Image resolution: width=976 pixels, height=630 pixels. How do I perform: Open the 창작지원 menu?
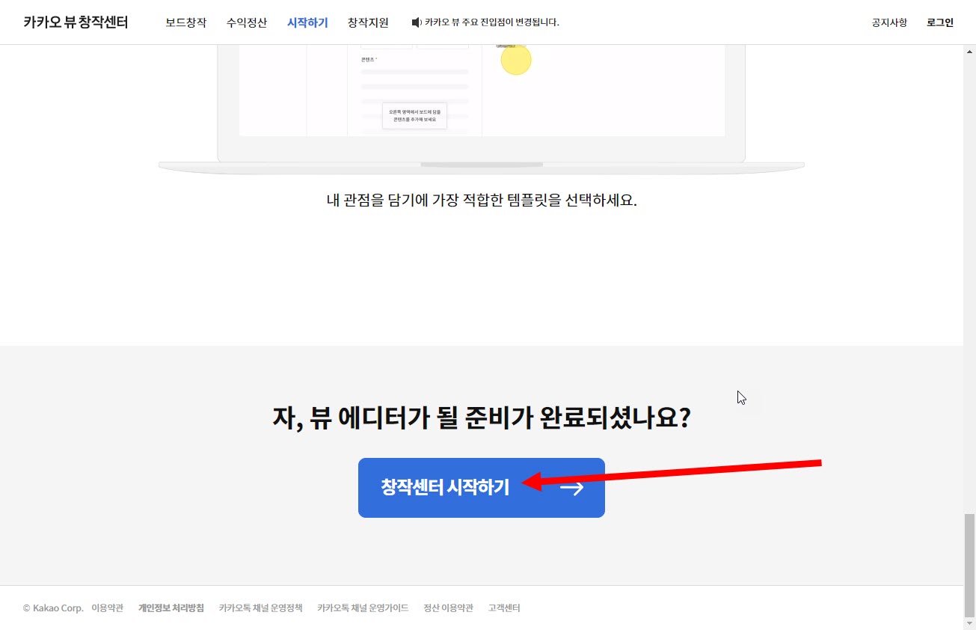coord(368,22)
